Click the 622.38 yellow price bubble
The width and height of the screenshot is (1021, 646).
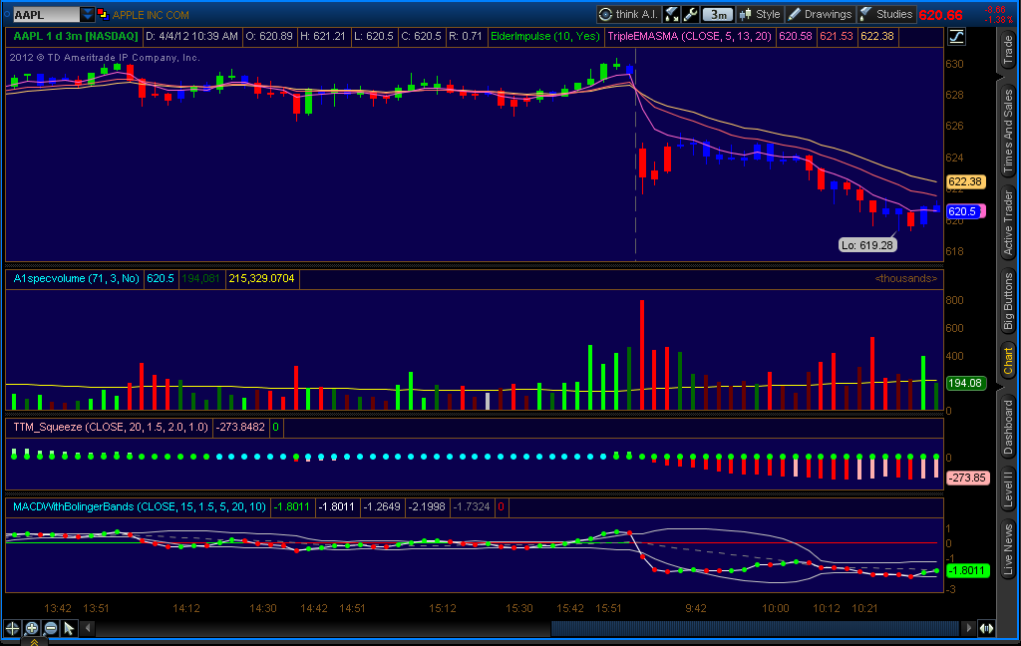(x=965, y=181)
